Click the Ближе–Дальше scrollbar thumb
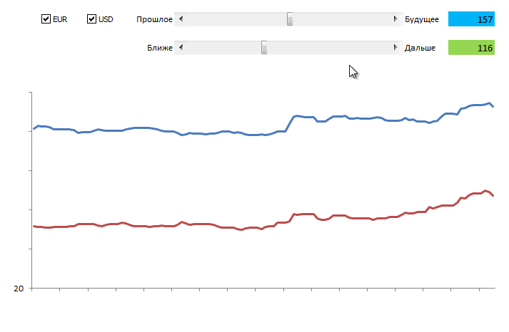The height and width of the screenshot is (332, 509). [263, 48]
